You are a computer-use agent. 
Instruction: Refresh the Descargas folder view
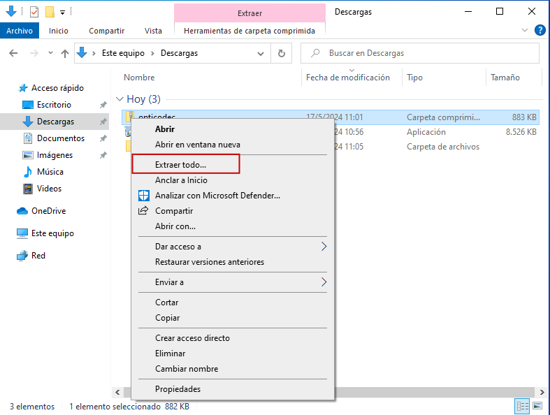(x=281, y=53)
